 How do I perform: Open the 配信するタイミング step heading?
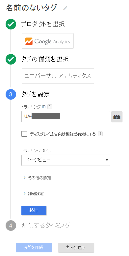tap(46, 226)
